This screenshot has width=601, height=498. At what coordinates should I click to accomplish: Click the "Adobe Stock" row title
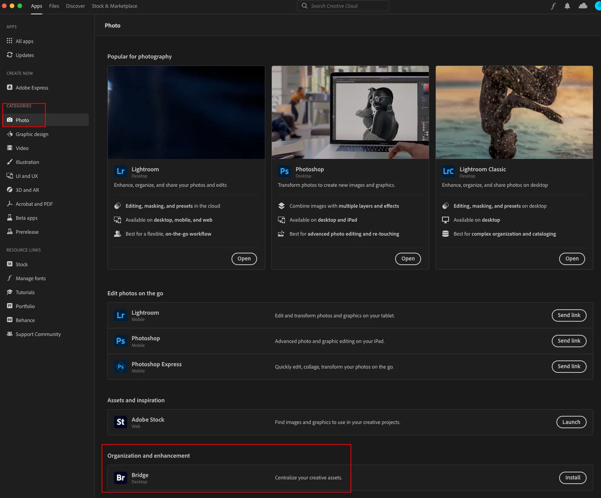(148, 420)
